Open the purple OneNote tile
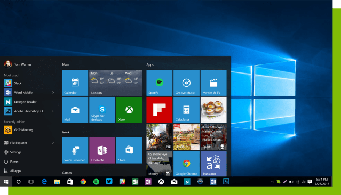 coord(102,150)
